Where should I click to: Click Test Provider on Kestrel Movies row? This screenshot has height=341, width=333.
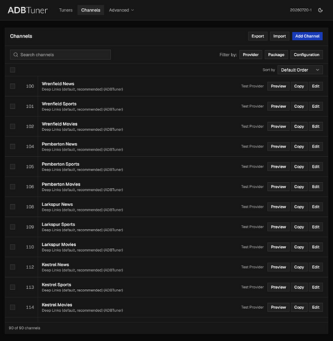pos(252,308)
